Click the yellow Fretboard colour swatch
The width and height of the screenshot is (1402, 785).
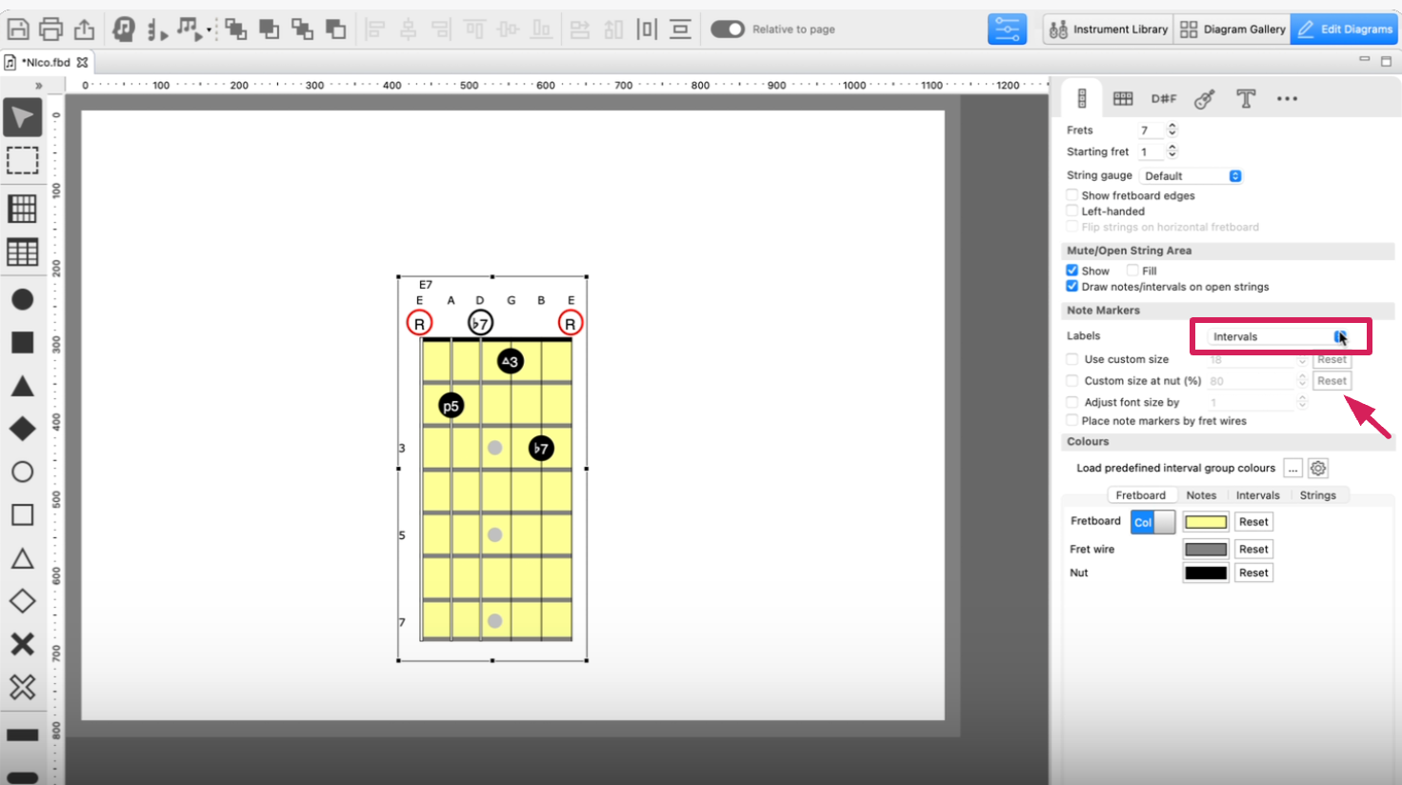coord(1206,522)
